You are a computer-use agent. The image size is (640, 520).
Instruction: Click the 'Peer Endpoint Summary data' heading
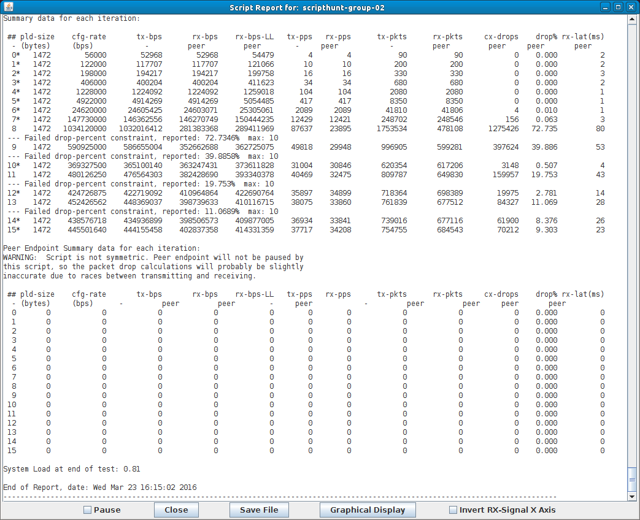[x=101, y=248]
